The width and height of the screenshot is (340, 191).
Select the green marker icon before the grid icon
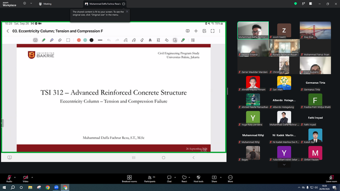(x=183, y=40)
